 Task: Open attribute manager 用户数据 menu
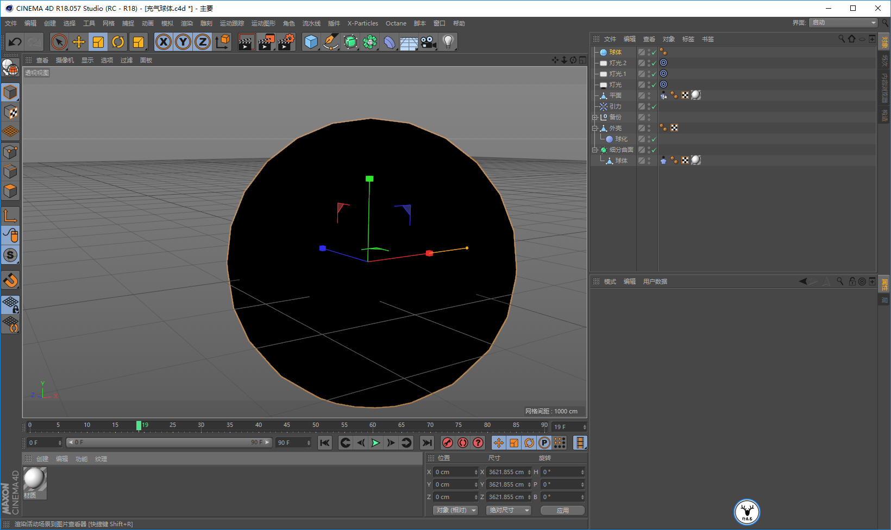(655, 282)
